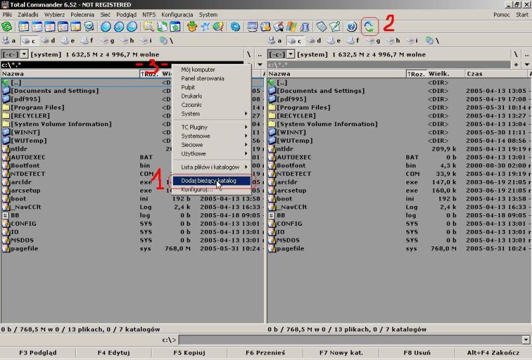The width and height of the screenshot is (532, 360).
Task: Select drive g in the left drive bar
Action: coord(107,41)
